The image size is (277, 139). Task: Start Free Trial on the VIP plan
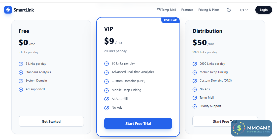click(138, 123)
